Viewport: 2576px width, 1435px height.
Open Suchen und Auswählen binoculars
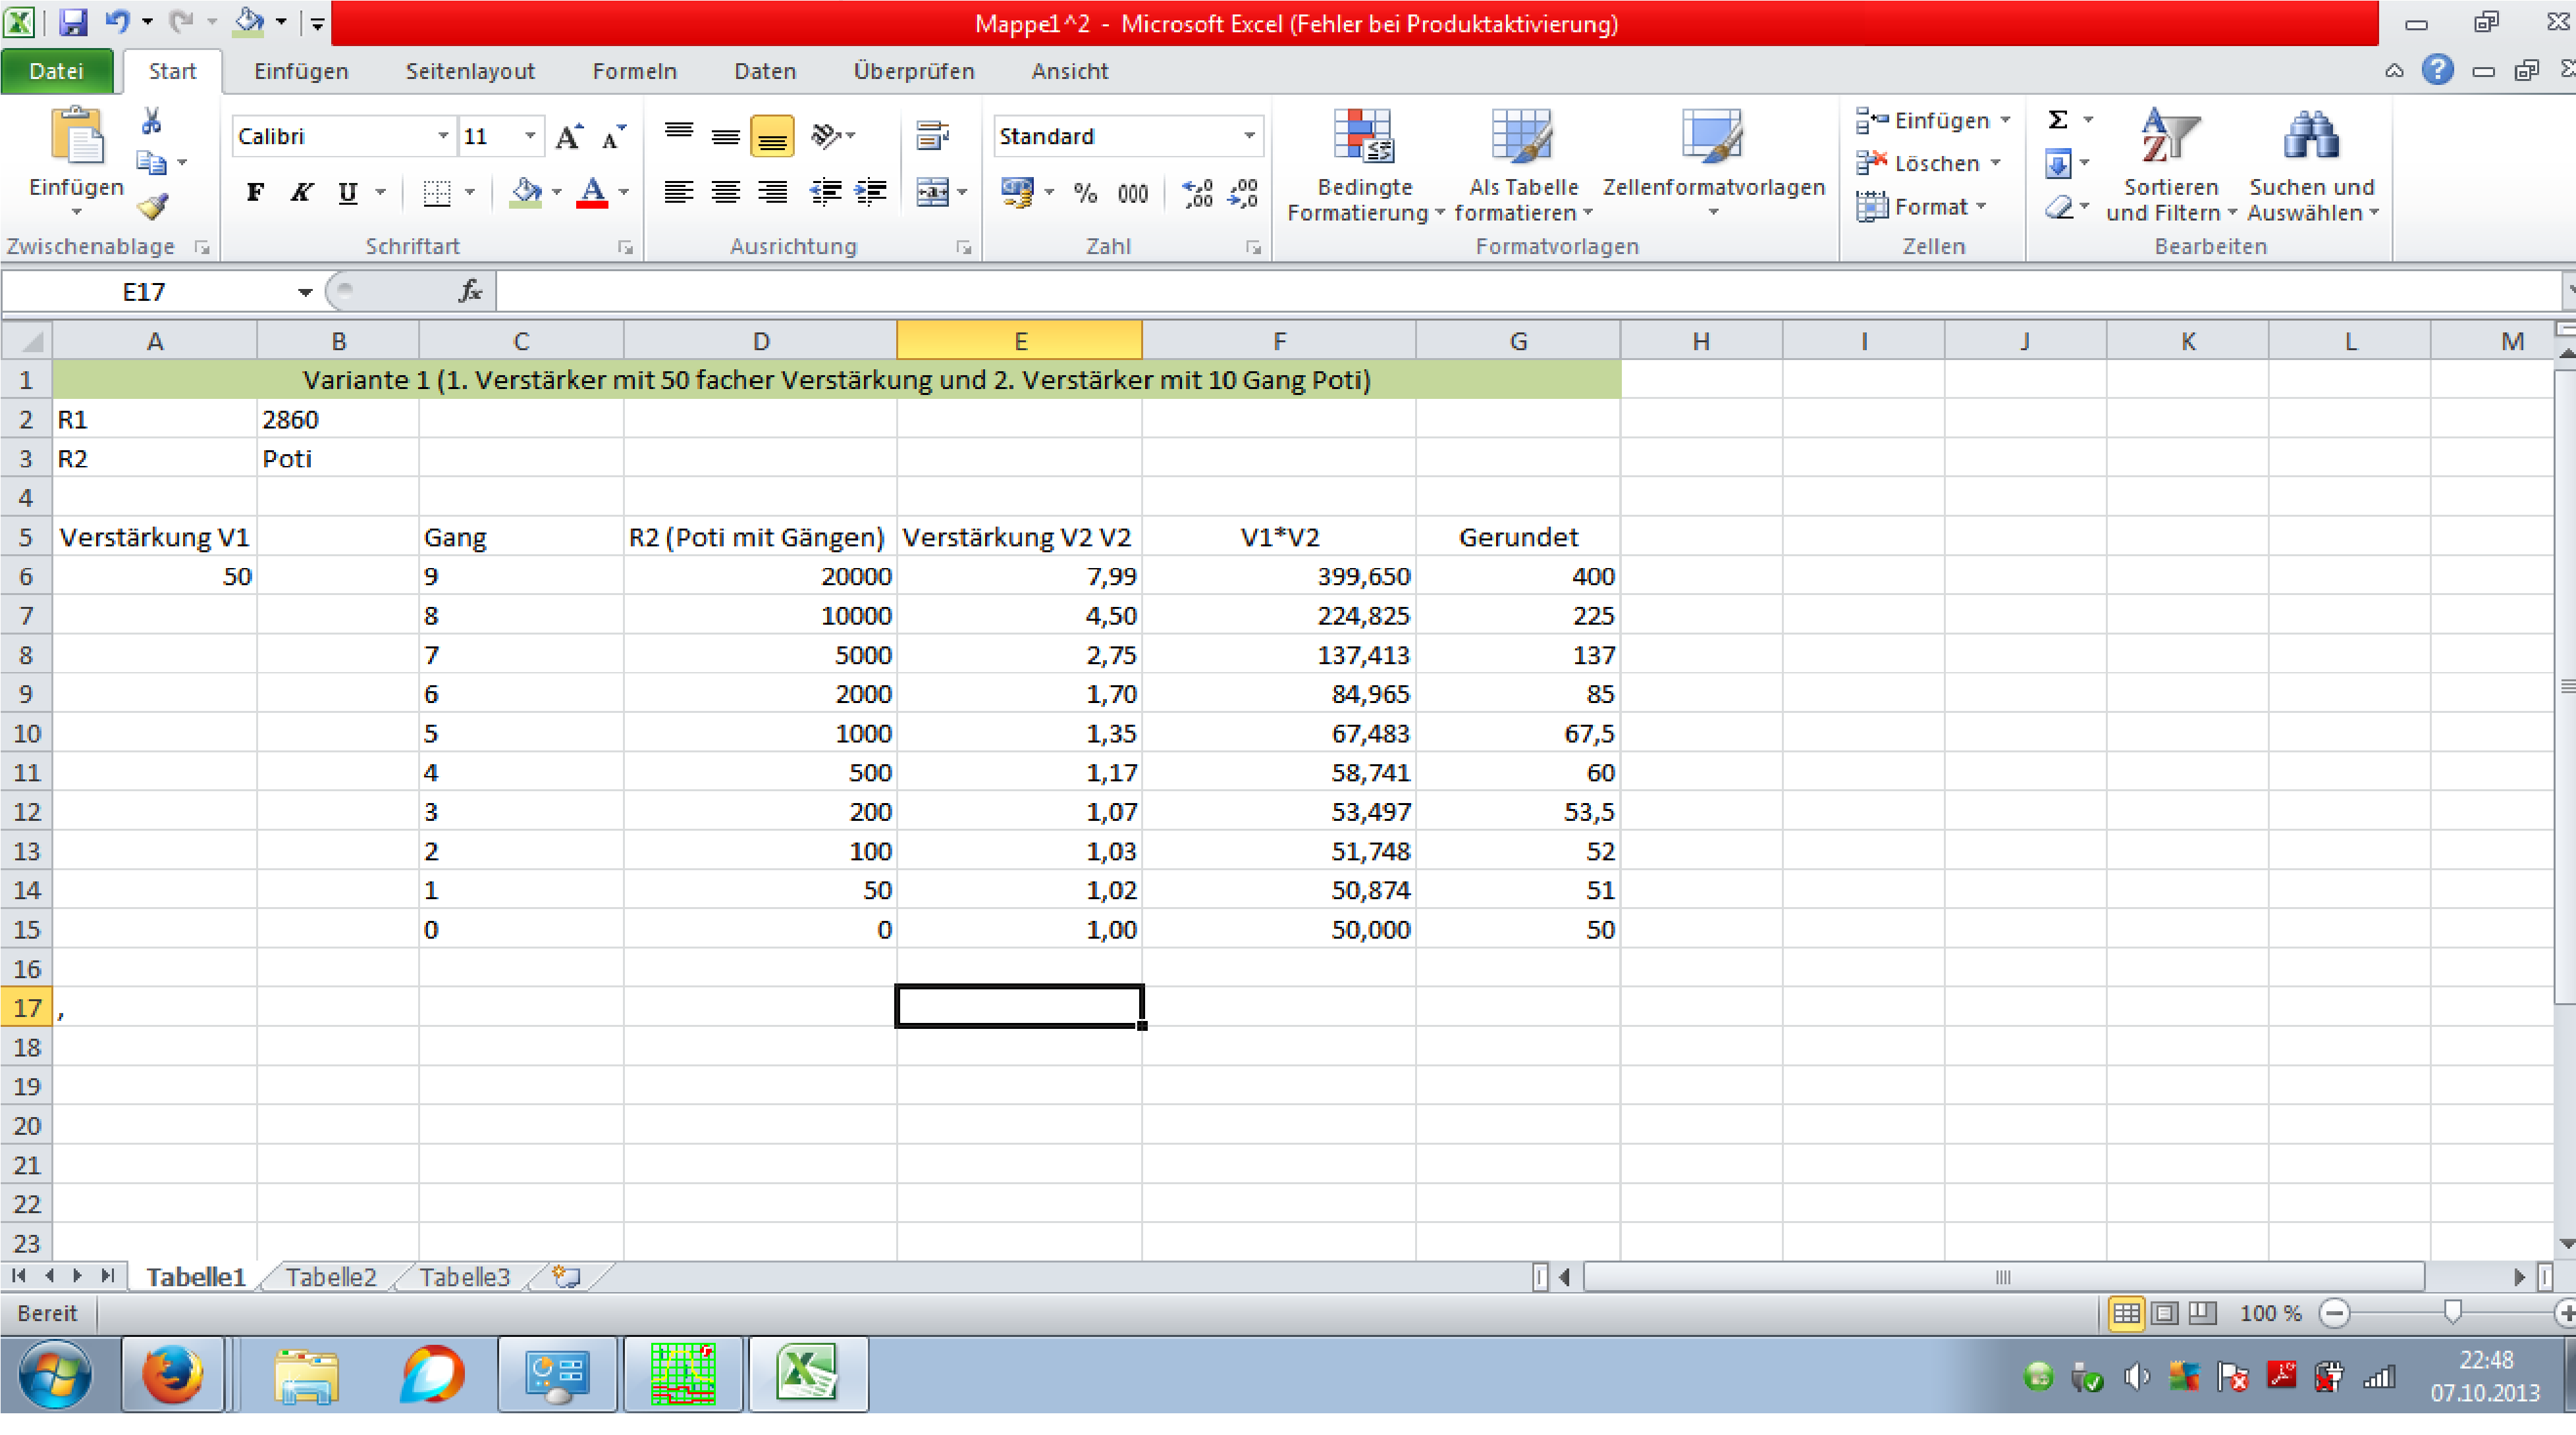2311,166
